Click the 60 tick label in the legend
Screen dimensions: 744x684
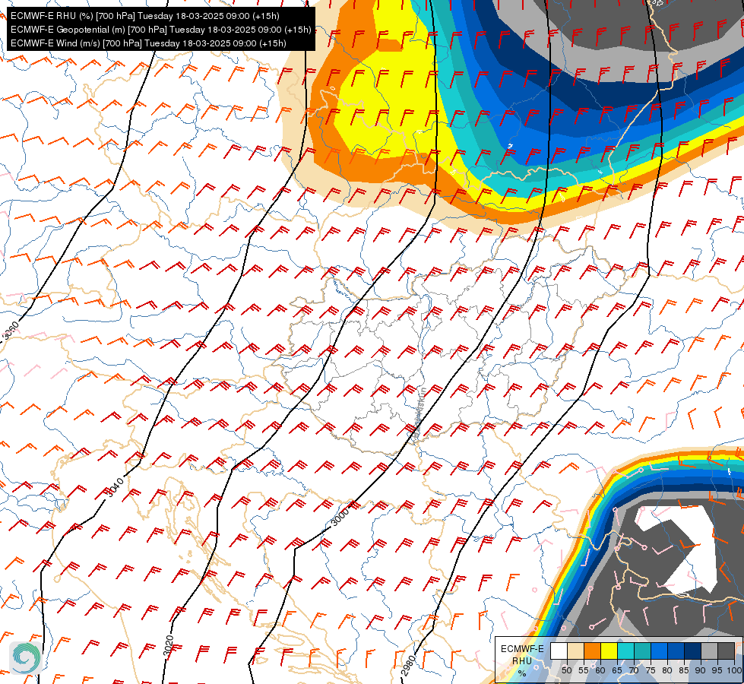click(x=600, y=670)
